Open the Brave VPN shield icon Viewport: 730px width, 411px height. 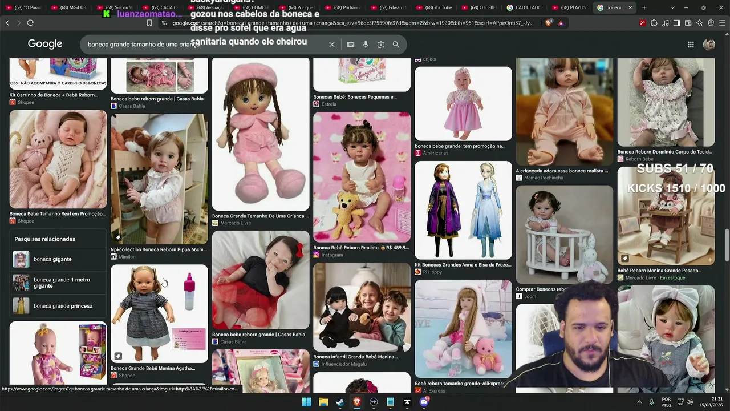pyautogui.click(x=711, y=23)
